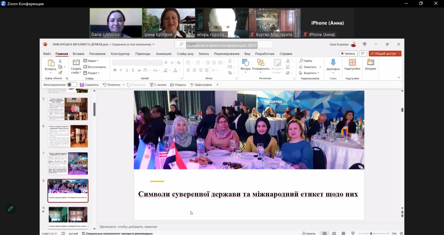The image size is (444, 235).
Task: Select slide 9 thumbnail
Action: coord(68,218)
